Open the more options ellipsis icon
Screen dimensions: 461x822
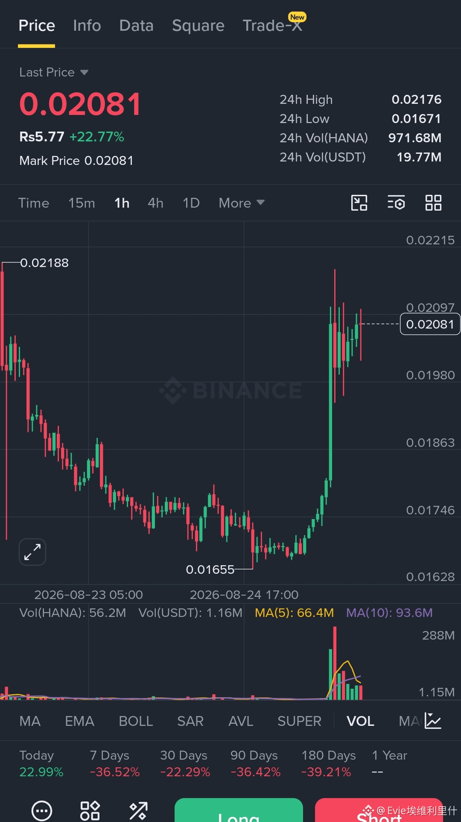tap(42, 810)
